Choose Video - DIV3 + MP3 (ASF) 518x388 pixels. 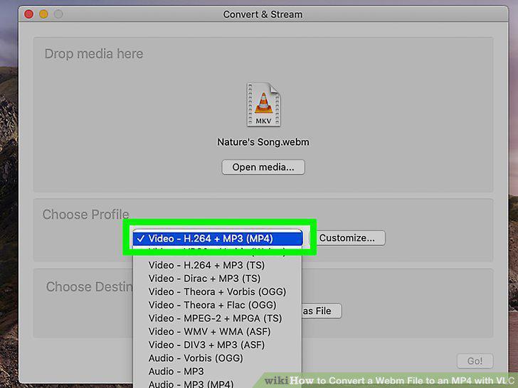(218, 345)
